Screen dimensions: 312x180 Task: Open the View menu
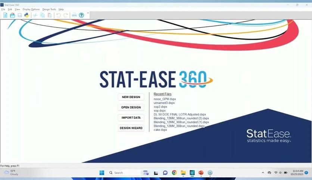pyautogui.click(x=17, y=9)
